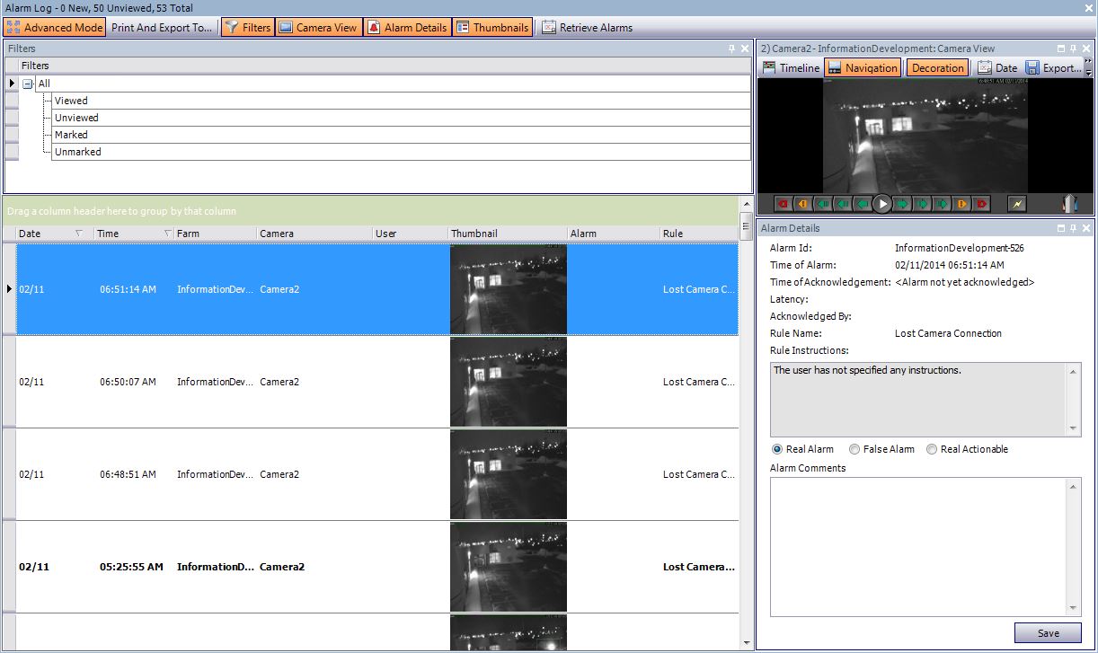Screen dimensions: 1098x653
Task: Open the Date picker in the Camera View toolbar
Action: tap(997, 67)
